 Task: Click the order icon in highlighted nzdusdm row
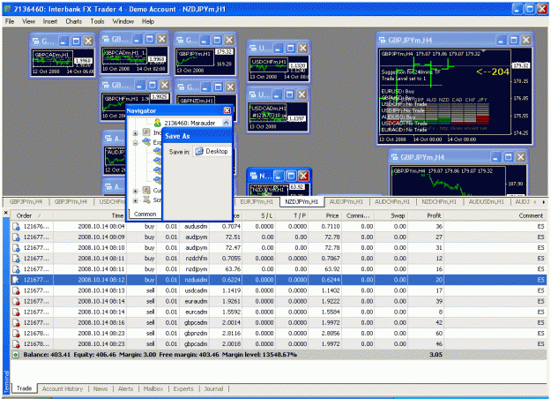[16, 280]
